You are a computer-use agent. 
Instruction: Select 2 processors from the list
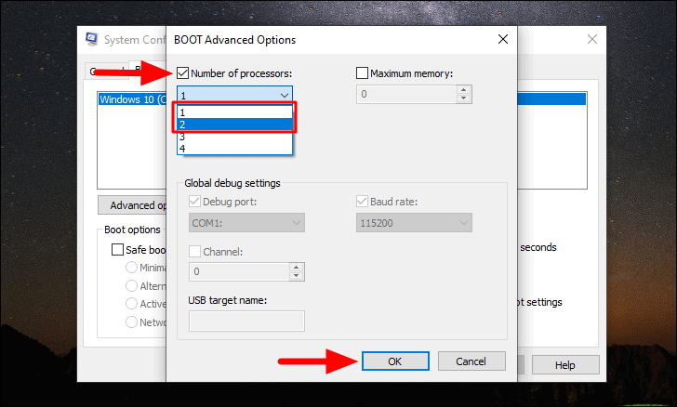pos(234,125)
